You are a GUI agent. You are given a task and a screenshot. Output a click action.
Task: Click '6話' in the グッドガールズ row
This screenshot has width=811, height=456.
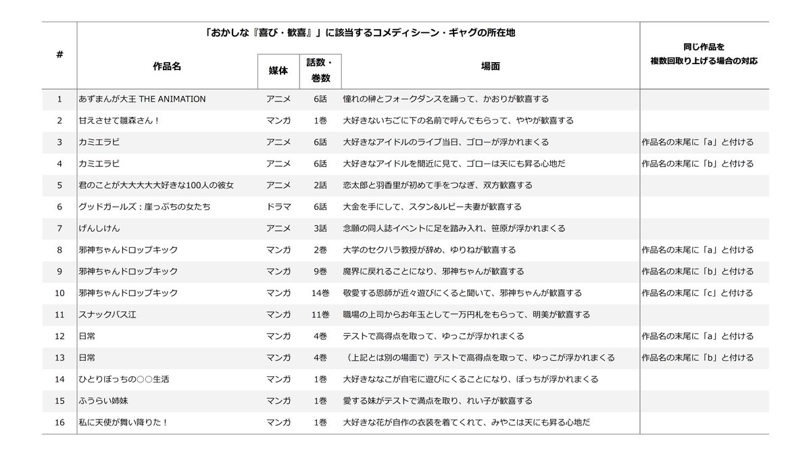coord(320,207)
